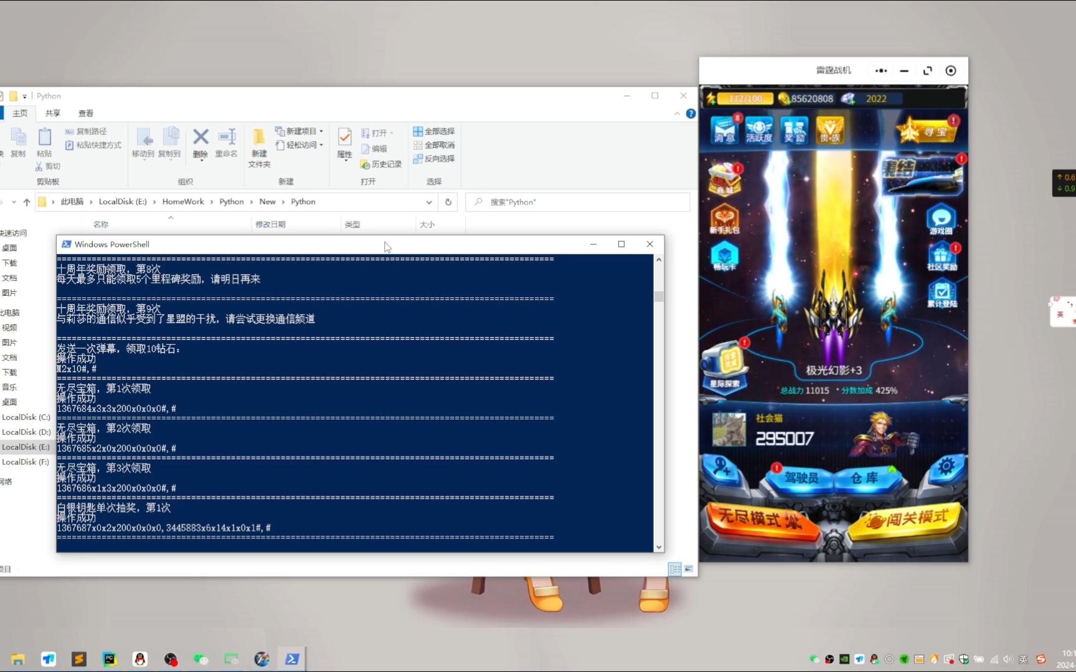The height and width of the screenshot is (672, 1076).
Task: Select LocalDisk (C:) in navigation pane
Action: point(26,417)
